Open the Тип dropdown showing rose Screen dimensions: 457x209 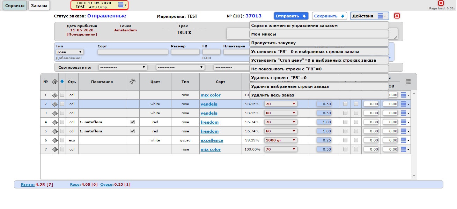coord(69,52)
